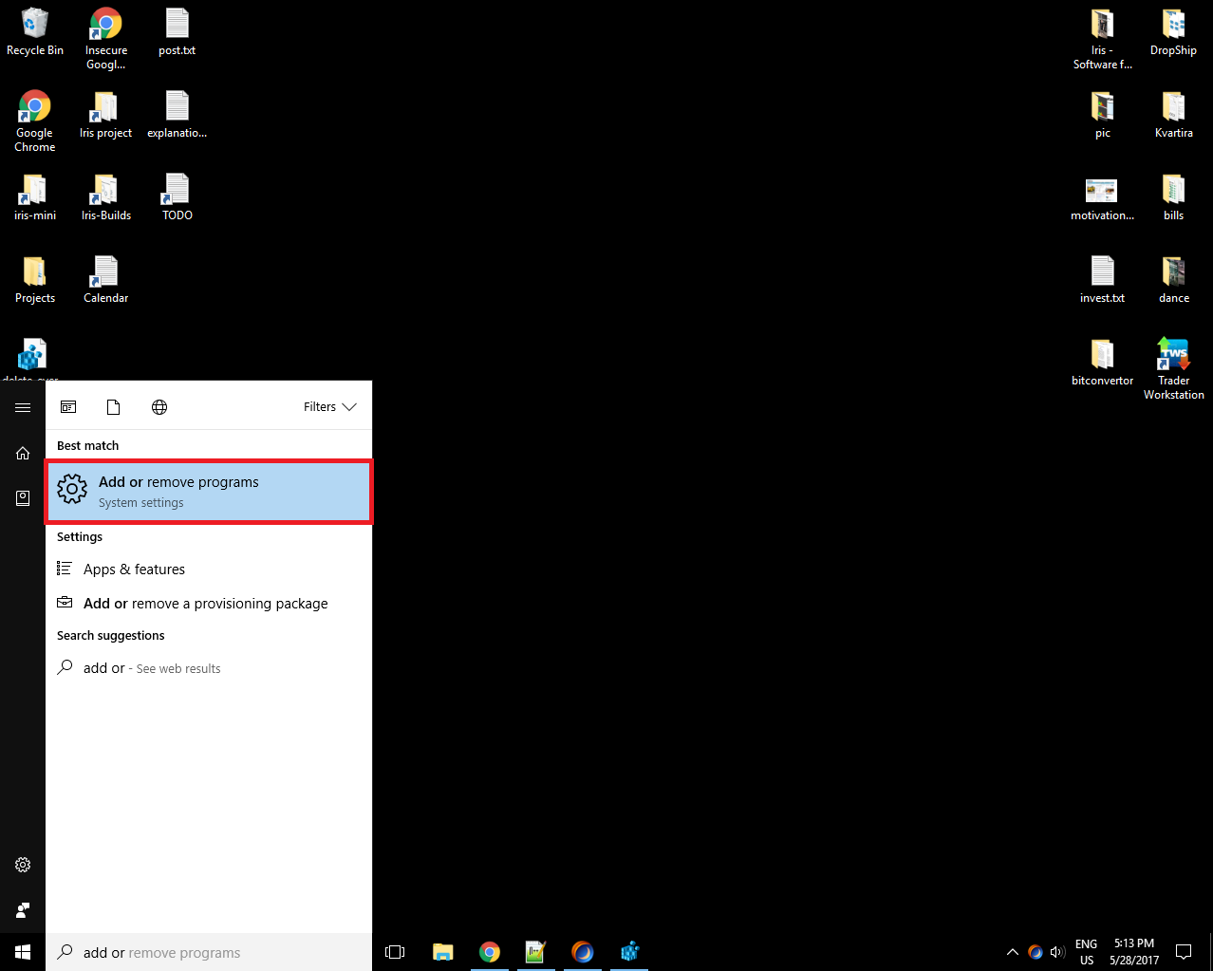Filter search results by Web globe icon
Viewport: 1213px width, 971px height.
pyautogui.click(x=159, y=407)
